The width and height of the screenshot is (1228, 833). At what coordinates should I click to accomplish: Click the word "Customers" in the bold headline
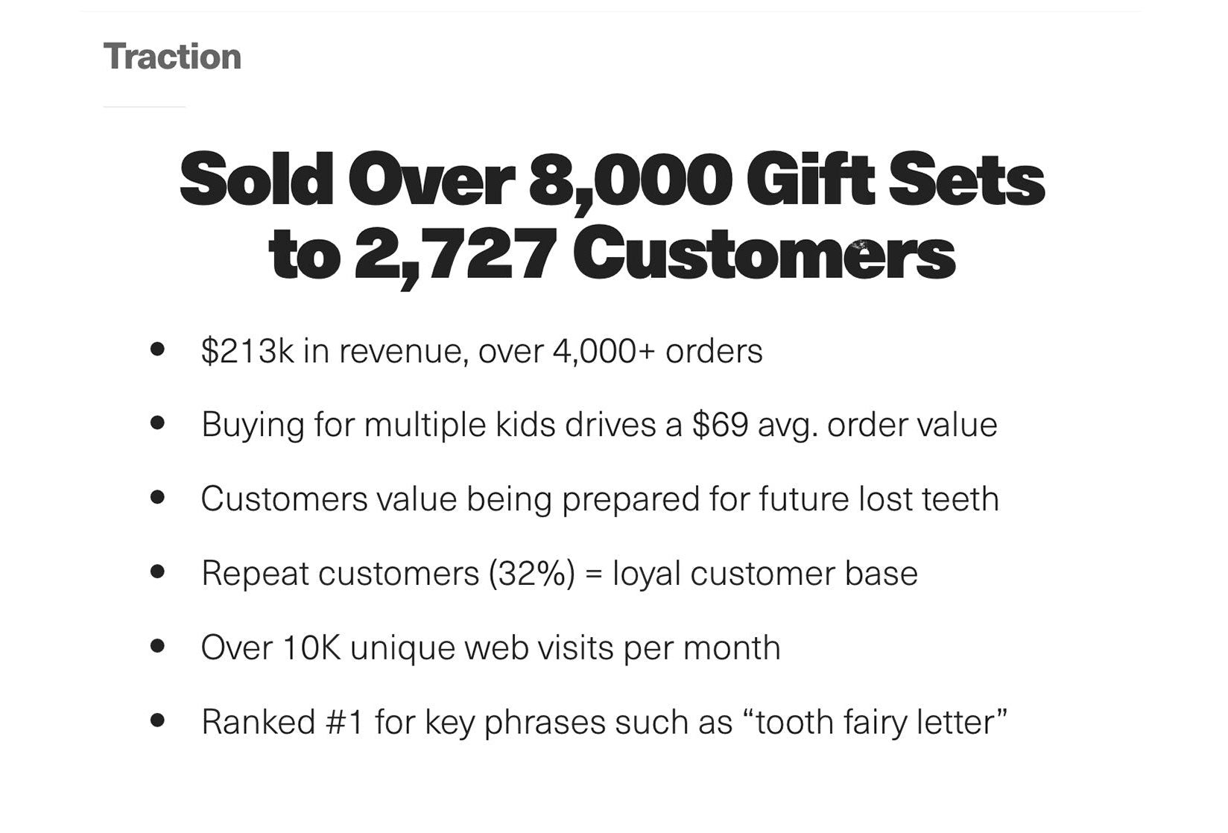click(764, 254)
